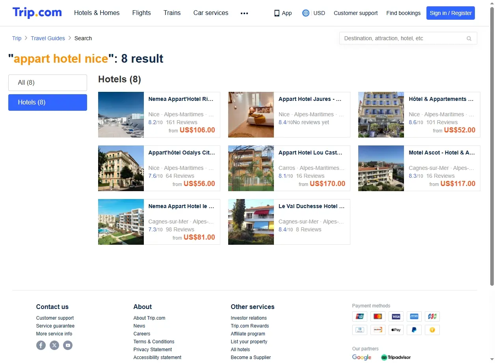This screenshot has height=363, width=495.
Task: Open Hôtel & Appartements building thumbnail
Action: click(x=381, y=115)
